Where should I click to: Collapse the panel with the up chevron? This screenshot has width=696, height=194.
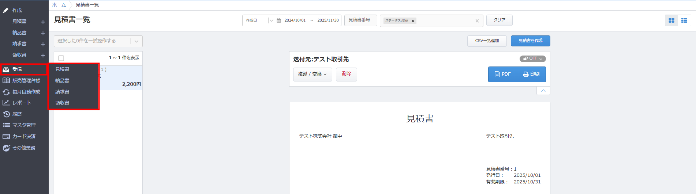pos(543,91)
